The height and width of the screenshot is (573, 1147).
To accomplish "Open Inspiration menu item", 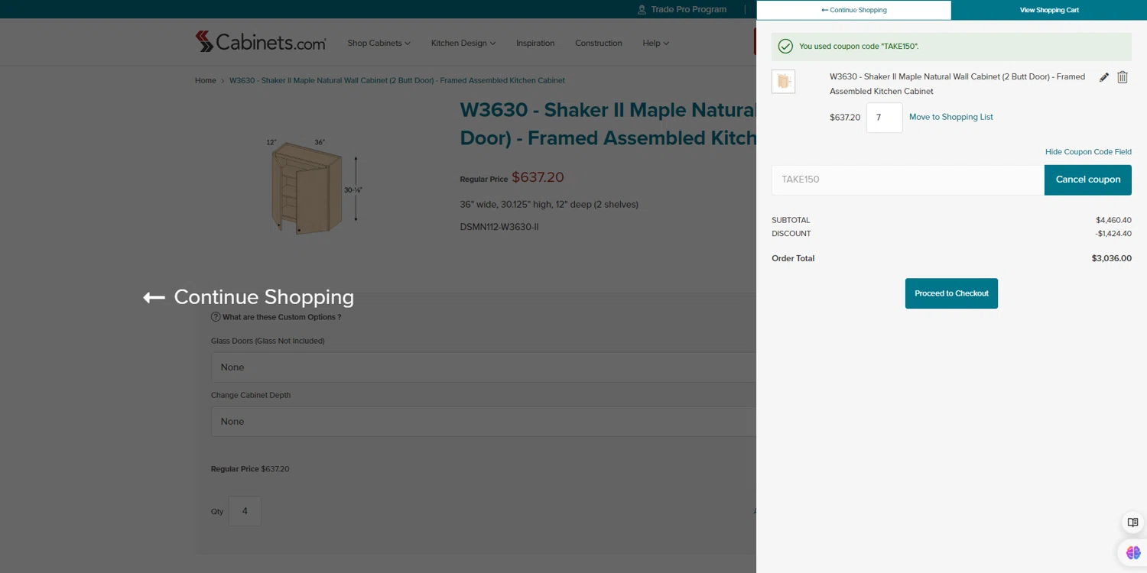I will (x=535, y=43).
